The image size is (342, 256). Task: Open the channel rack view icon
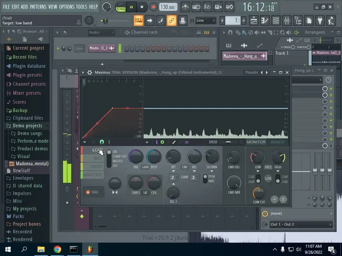point(276,20)
